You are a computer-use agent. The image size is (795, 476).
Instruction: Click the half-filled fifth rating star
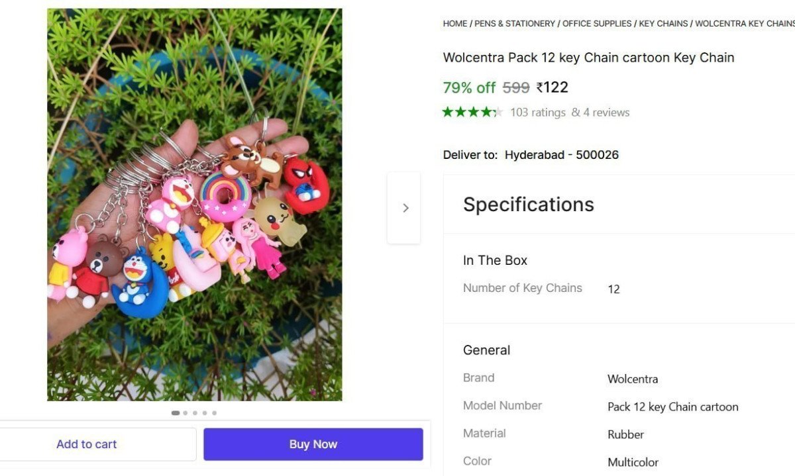498,112
